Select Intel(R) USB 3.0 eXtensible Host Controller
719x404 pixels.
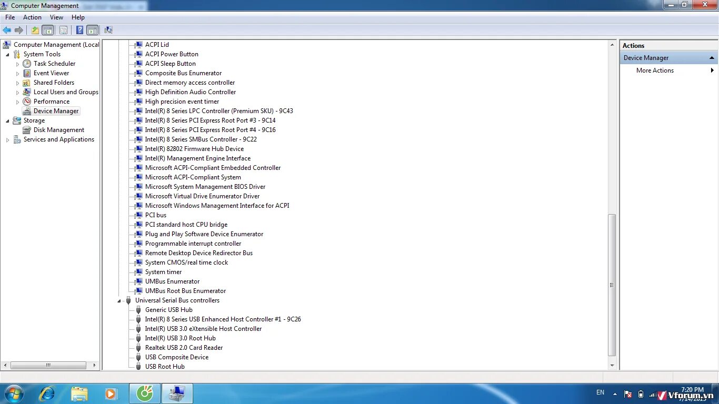(203, 329)
